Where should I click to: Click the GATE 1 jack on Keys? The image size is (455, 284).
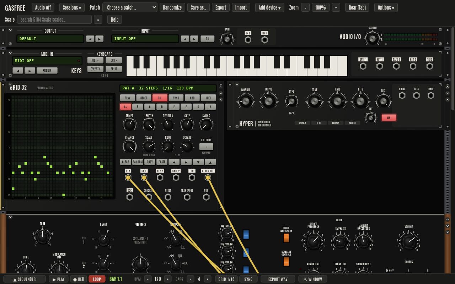(x=363, y=66)
